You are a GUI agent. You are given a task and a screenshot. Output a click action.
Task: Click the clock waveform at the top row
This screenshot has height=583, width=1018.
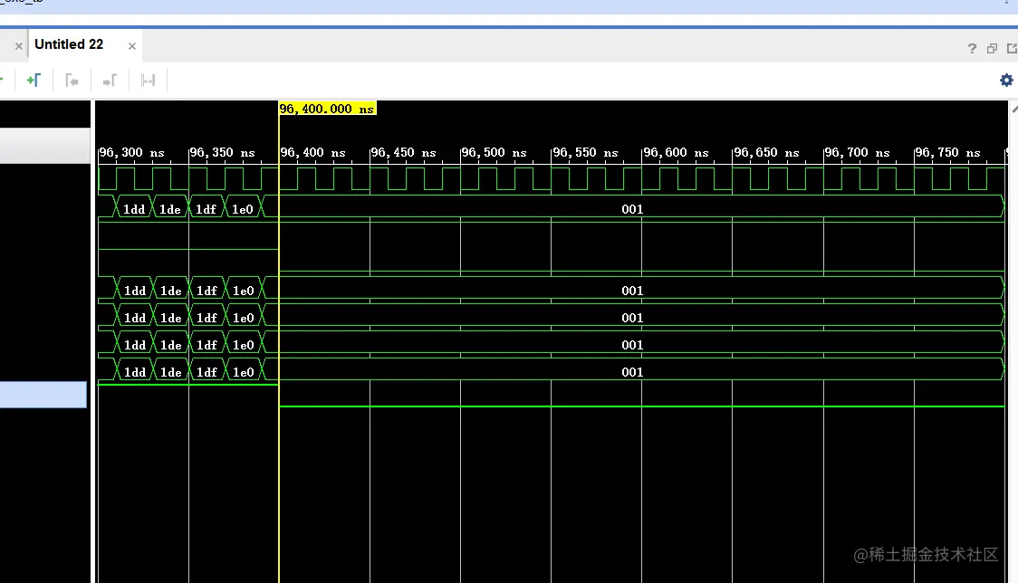[x=543, y=178]
